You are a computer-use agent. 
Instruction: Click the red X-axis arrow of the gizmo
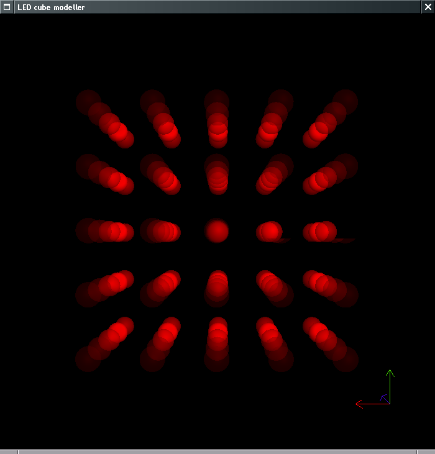[372, 404]
